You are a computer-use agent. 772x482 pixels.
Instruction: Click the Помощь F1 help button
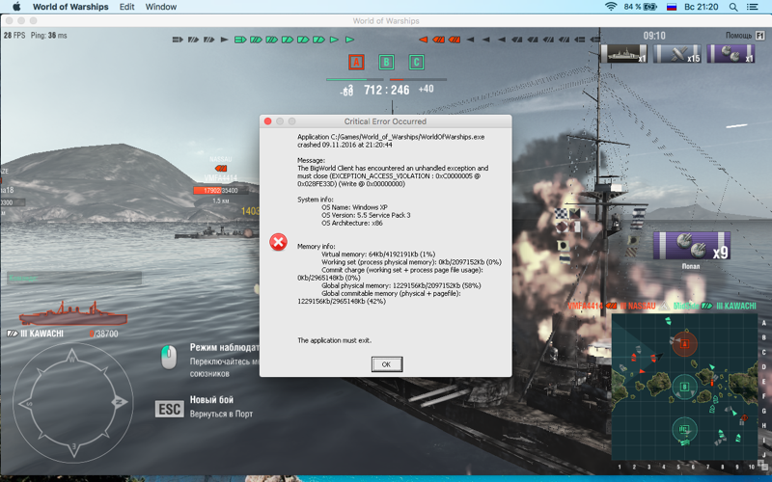[744, 36]
